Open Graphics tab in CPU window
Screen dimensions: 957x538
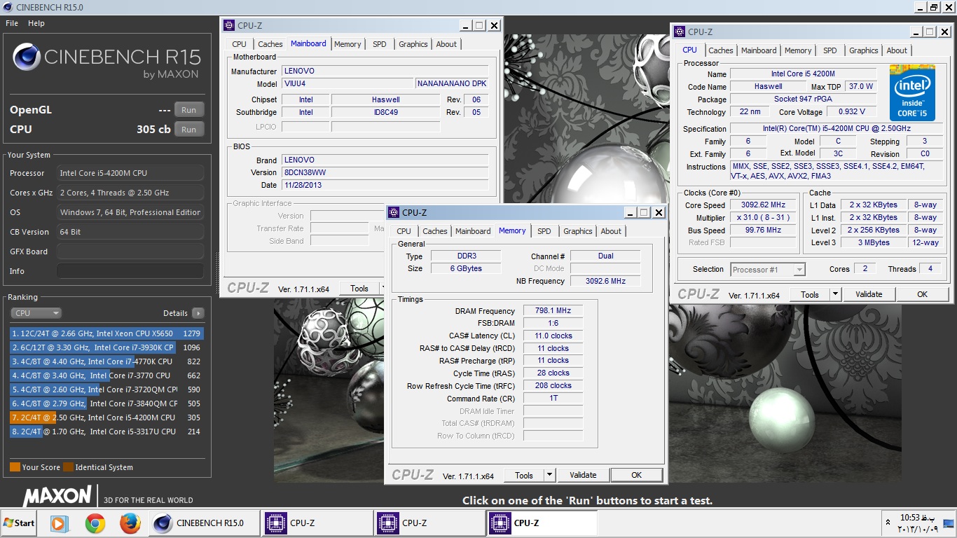(864, 50)
